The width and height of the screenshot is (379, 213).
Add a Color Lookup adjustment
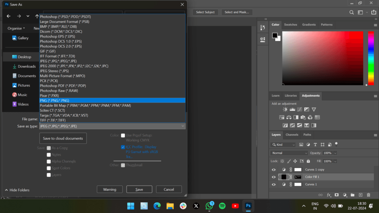[317, 117]
